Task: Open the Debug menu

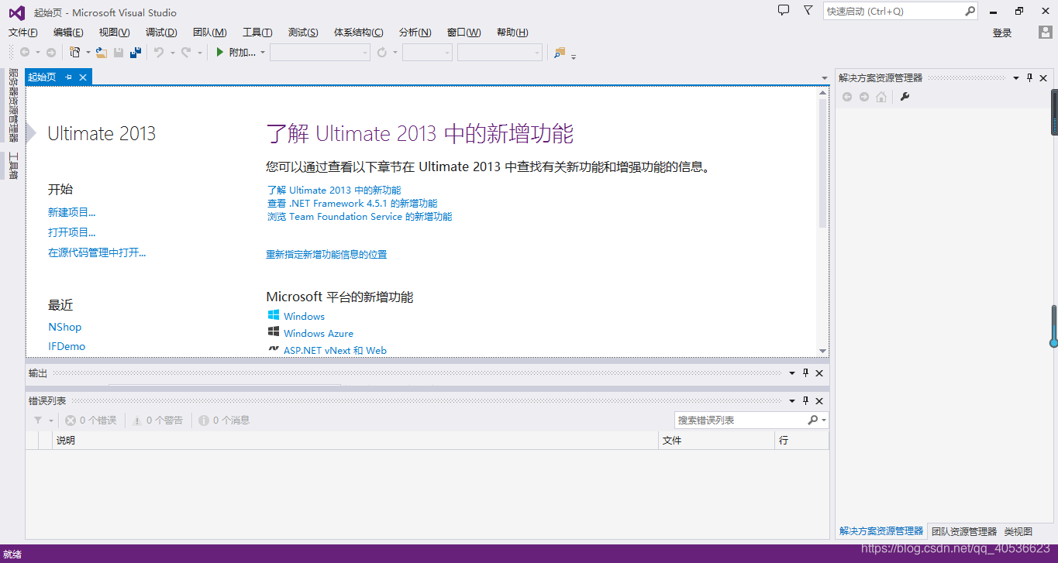Action: 161,33
